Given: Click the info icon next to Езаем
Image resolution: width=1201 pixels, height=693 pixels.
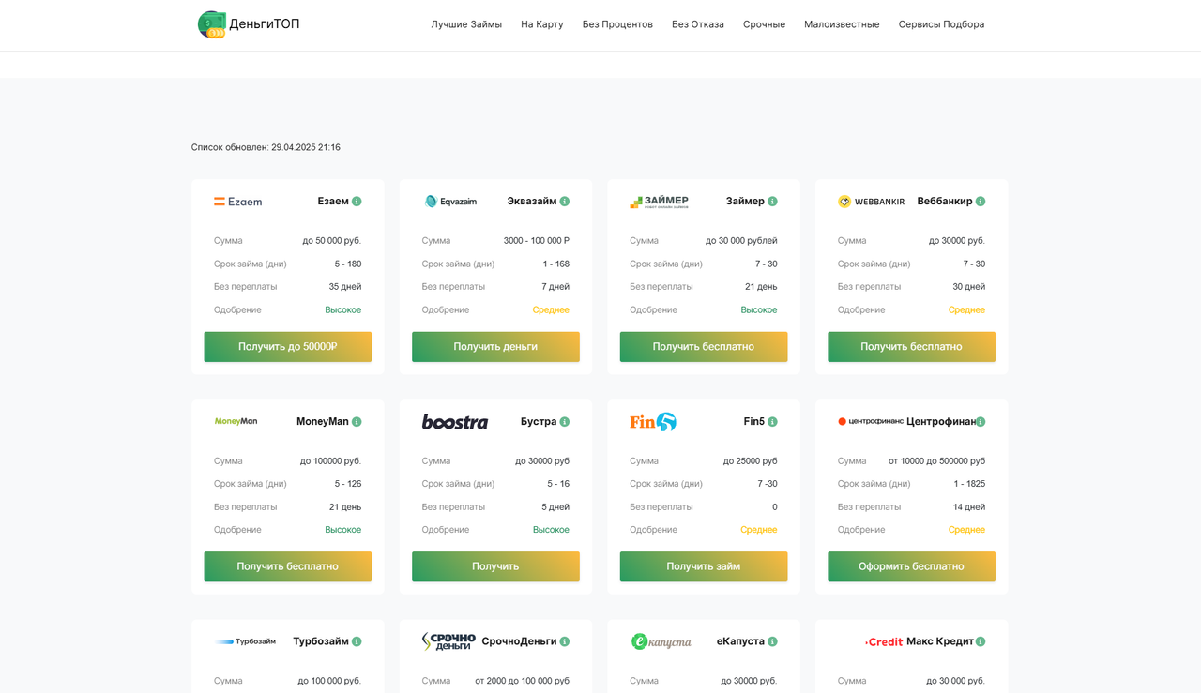Looking at the screenshot, I should point(357,202).
